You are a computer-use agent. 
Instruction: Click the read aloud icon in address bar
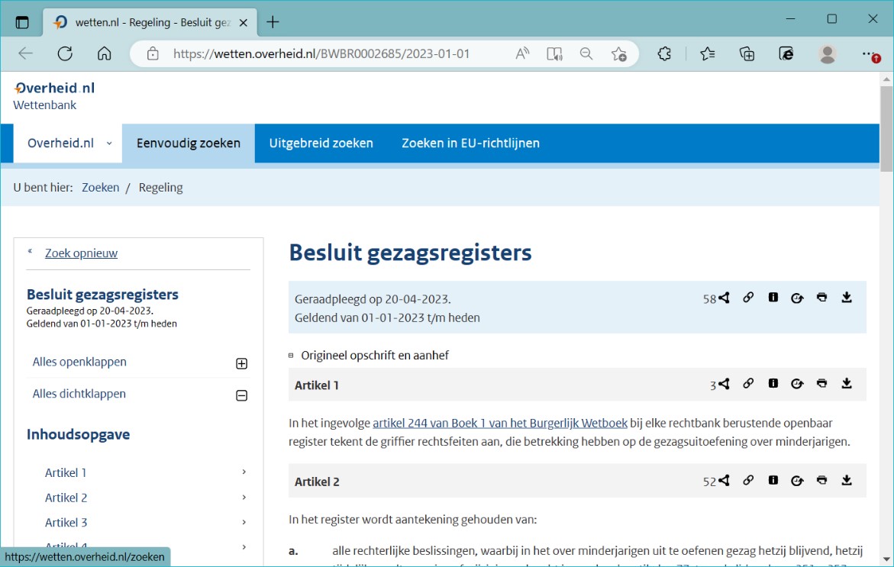click(522, 54)
